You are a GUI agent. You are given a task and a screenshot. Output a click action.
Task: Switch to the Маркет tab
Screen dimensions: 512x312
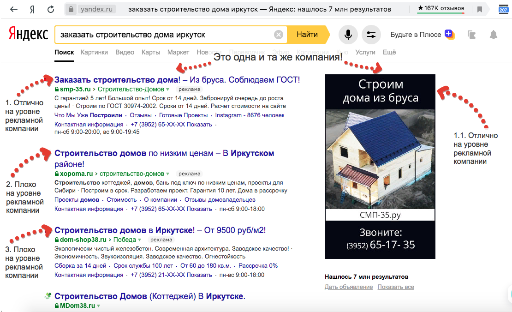[179, 52]
